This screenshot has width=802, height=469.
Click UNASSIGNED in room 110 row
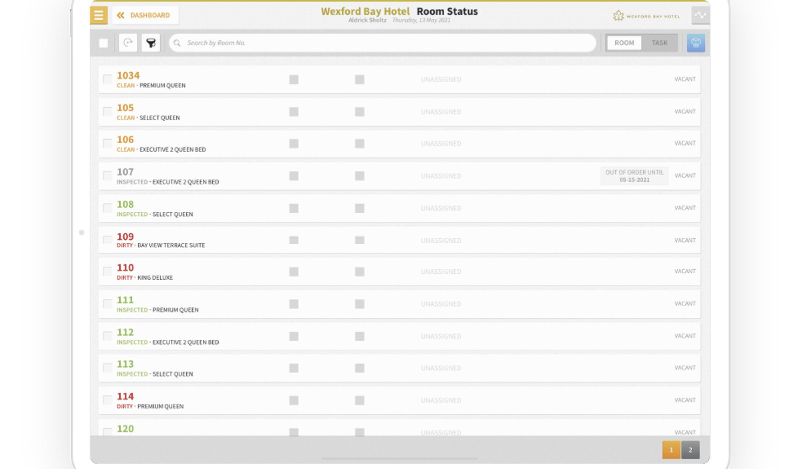[x=441, y=272]
